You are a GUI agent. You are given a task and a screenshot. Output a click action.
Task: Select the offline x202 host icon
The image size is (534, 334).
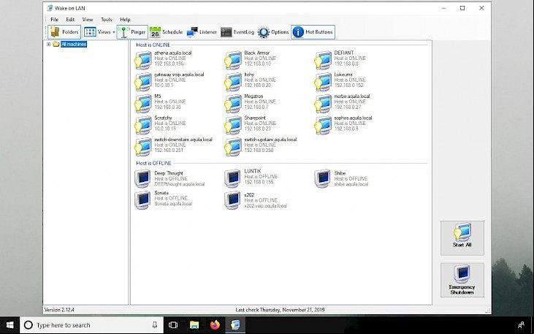pos(232,200)
